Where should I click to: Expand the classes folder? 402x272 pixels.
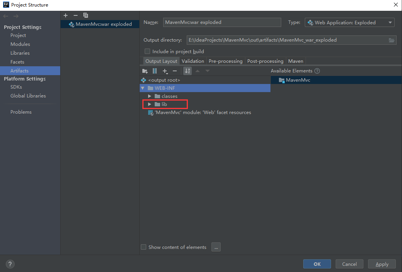click(x=149, y=96)
